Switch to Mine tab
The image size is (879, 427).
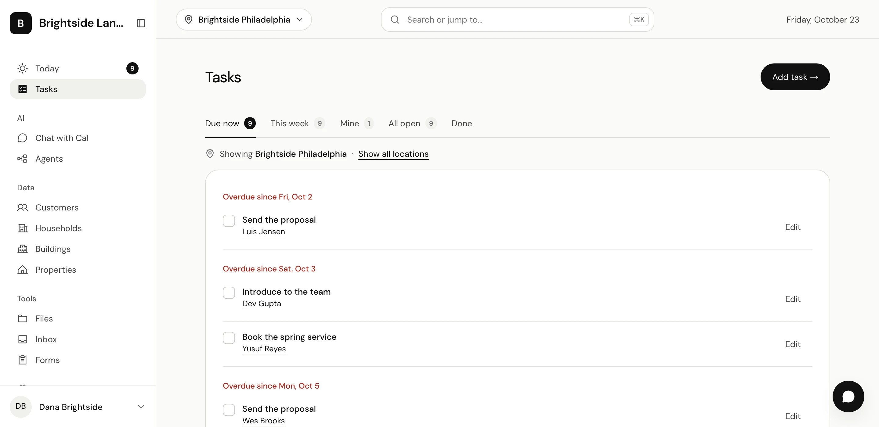point(356,124)
